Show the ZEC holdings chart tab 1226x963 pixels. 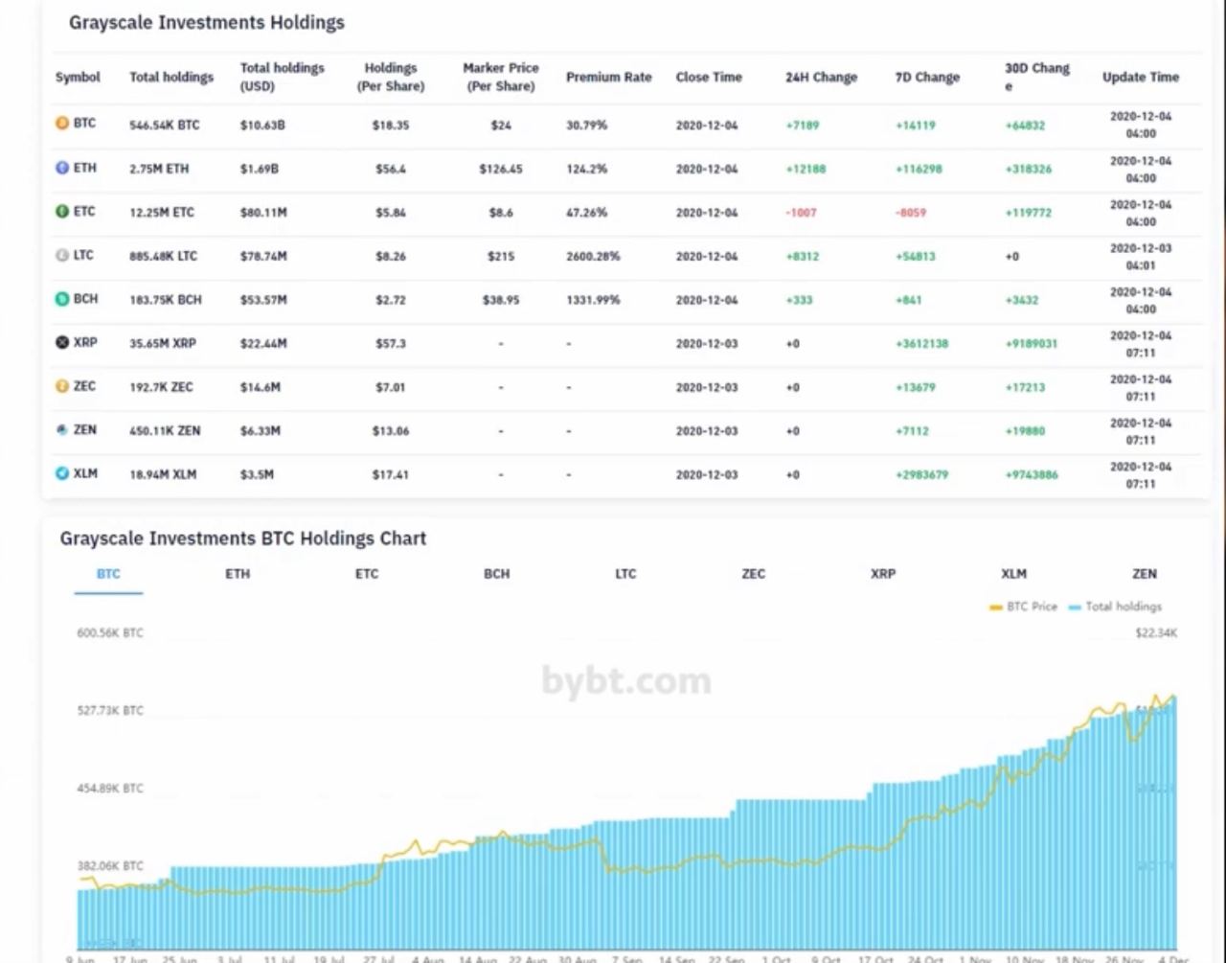(x=754, y=574)
